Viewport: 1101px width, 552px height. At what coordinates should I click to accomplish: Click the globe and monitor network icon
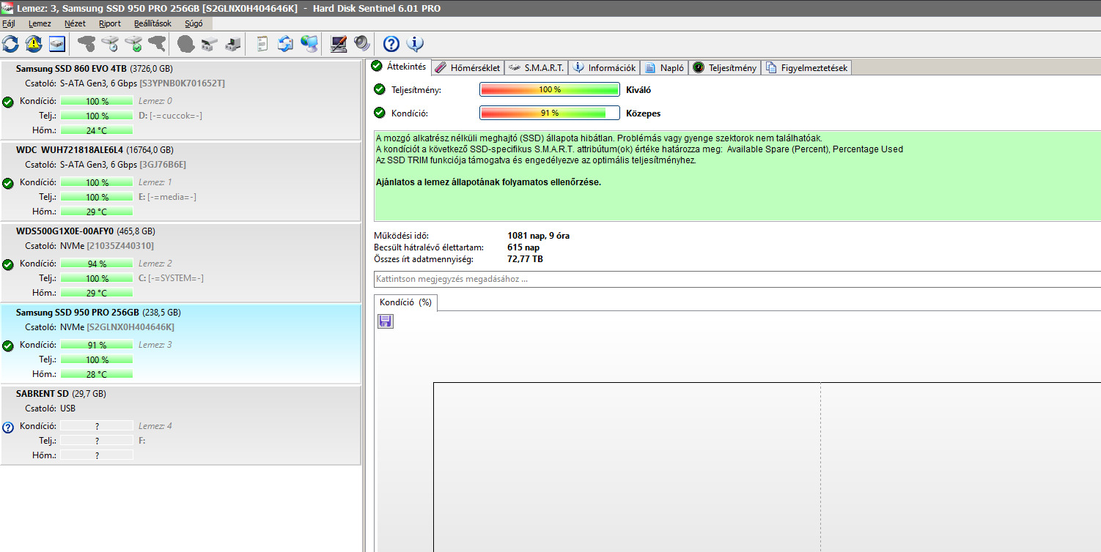pyautogui.click(x=309, y=44)
